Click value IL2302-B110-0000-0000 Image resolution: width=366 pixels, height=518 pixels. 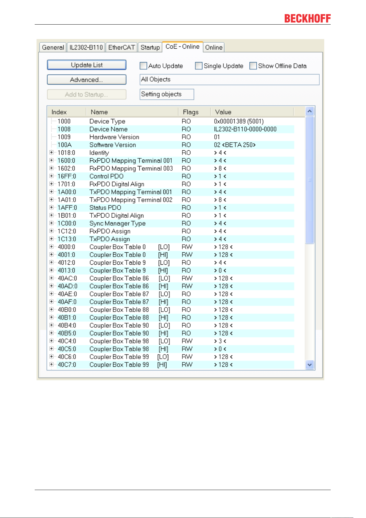point(245,129)
